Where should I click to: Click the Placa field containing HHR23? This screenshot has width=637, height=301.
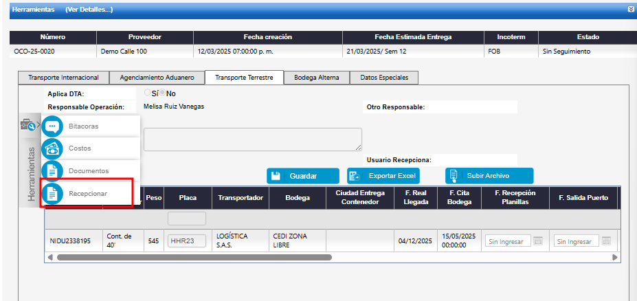(188, 241)
